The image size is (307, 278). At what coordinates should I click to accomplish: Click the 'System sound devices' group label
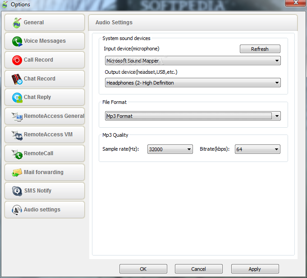coord(126,38)
